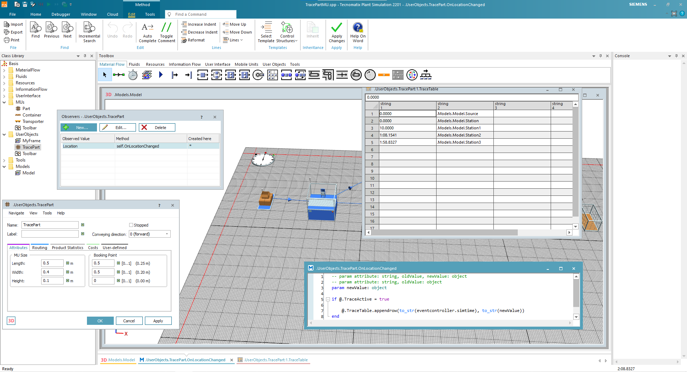Image resolution: width=687 pixels, height=372 pixels.
Task: Toggle inheritance square next to Label field
Action: 83,234
